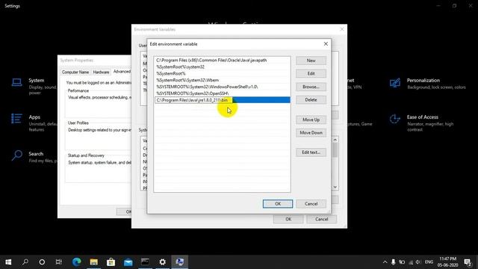
Task: Open the volume speaker tray icon
Action: click(418, 262)
